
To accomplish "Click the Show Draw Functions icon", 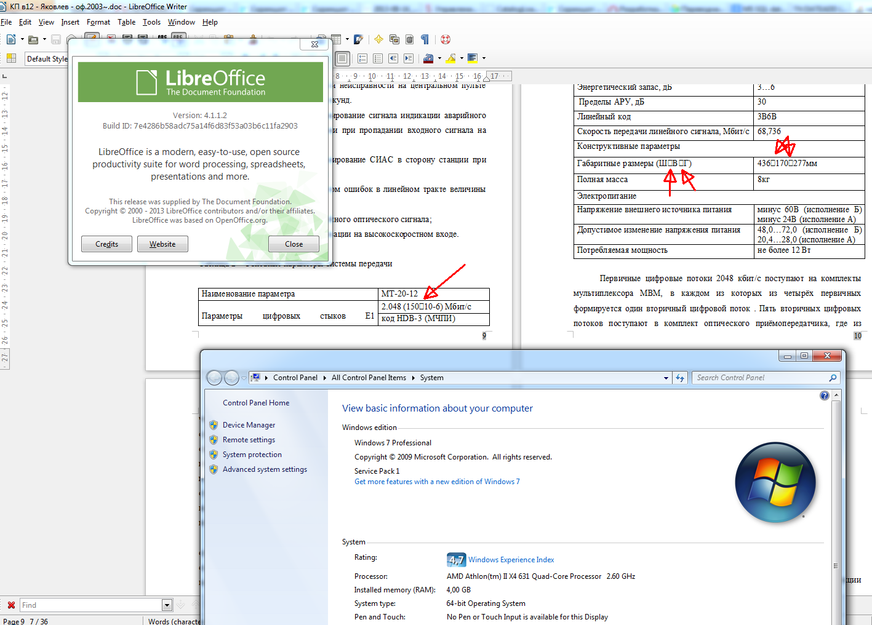I will coord(359,39).
